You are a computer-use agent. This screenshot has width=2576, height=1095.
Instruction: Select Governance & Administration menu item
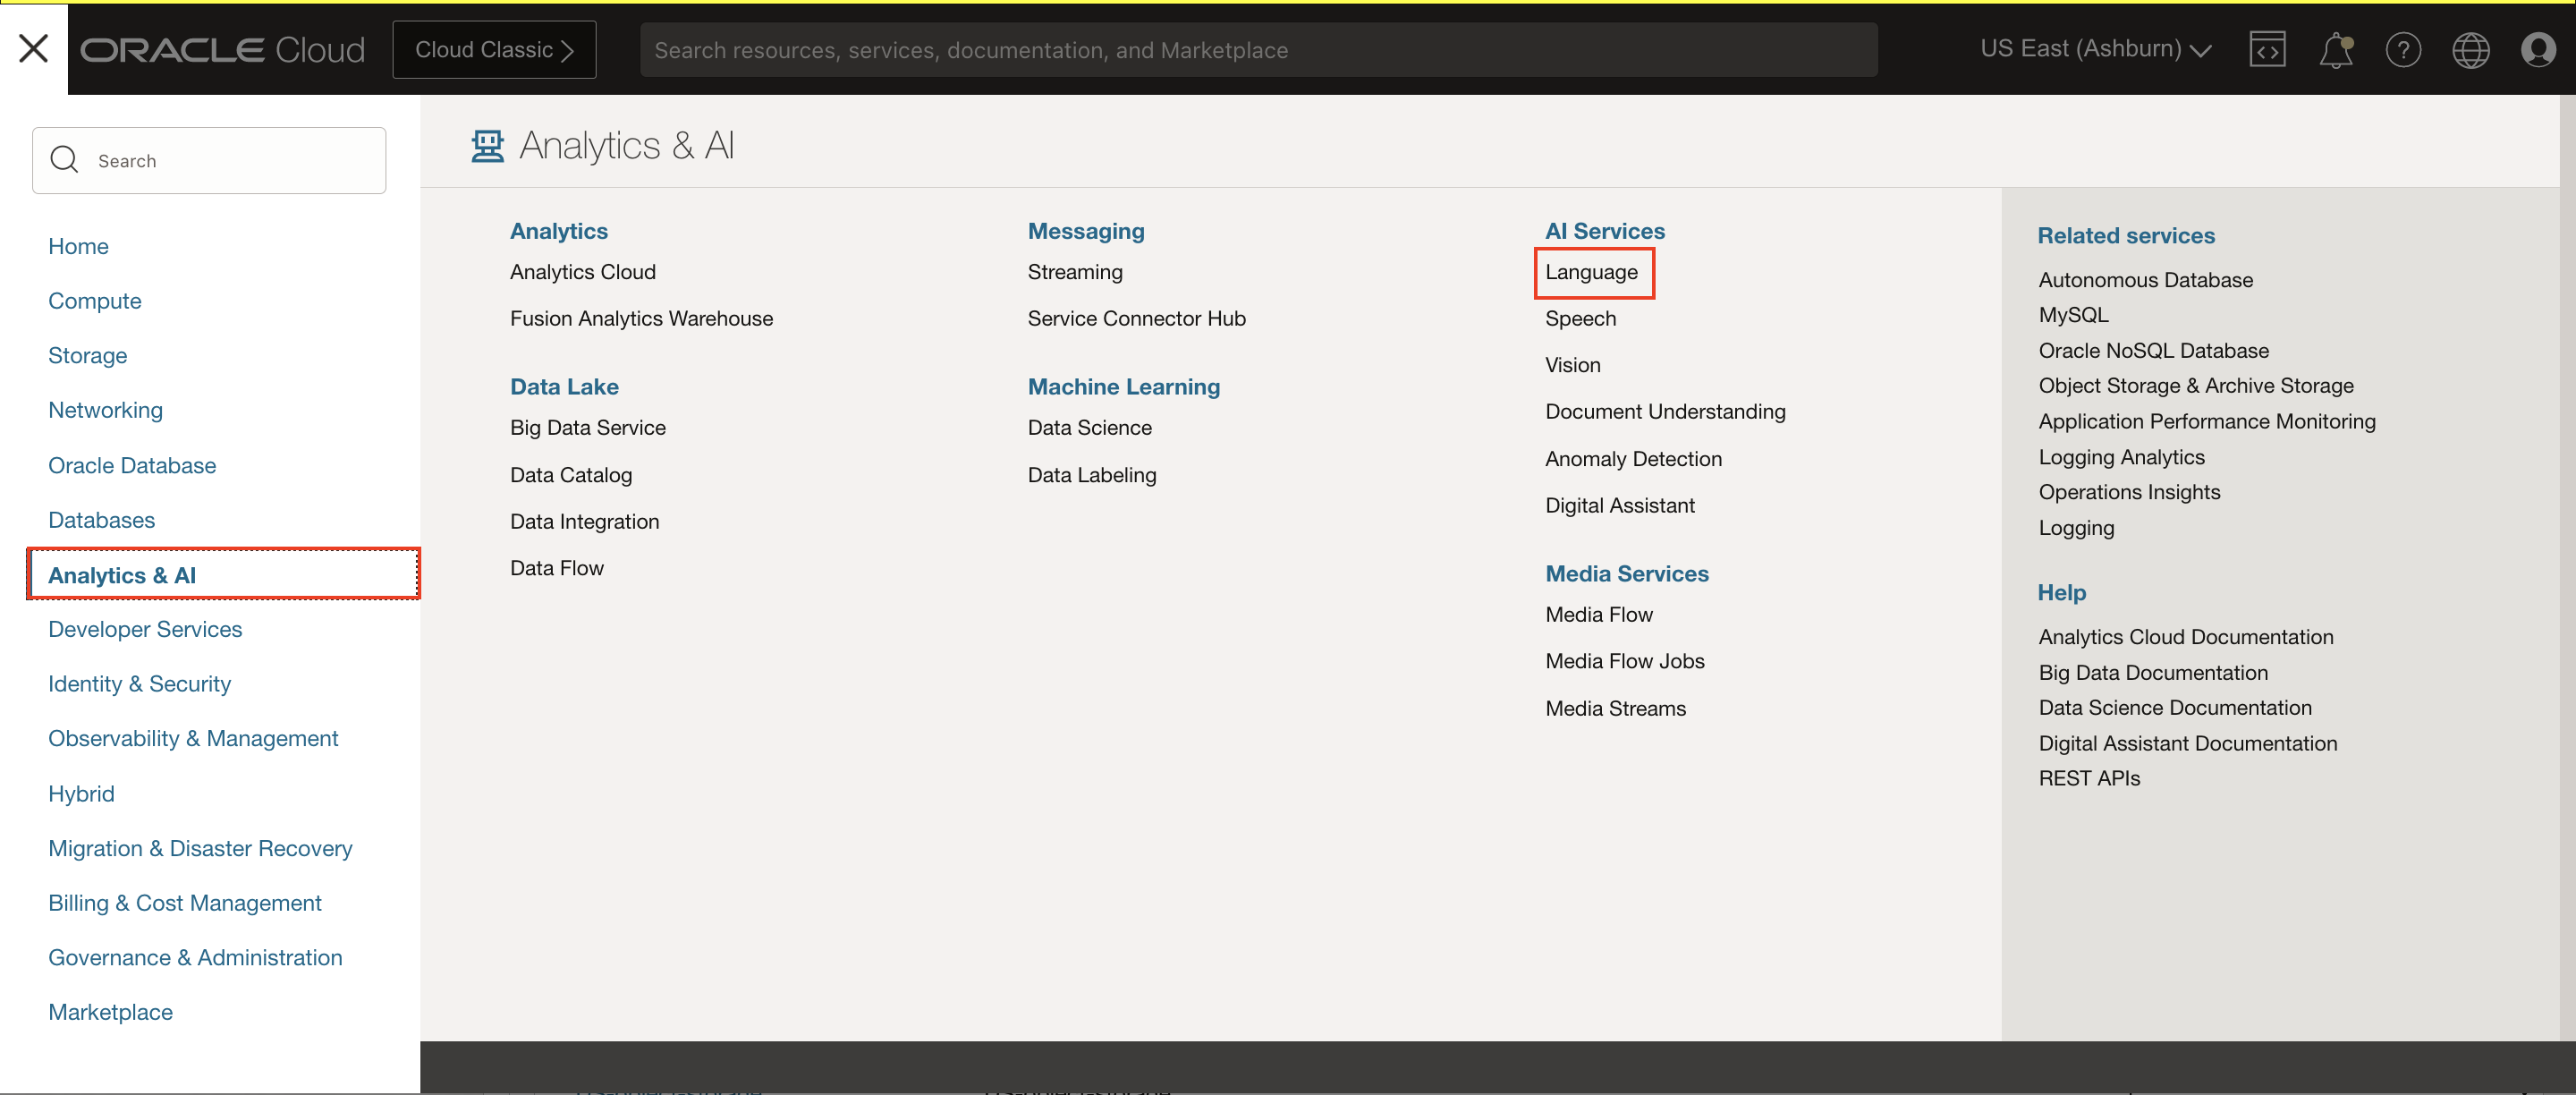click(x=195, y=957)
